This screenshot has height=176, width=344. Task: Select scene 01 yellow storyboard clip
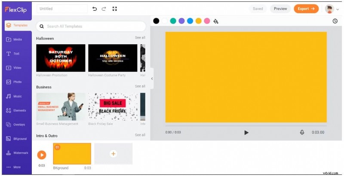(x=72, y=154)
